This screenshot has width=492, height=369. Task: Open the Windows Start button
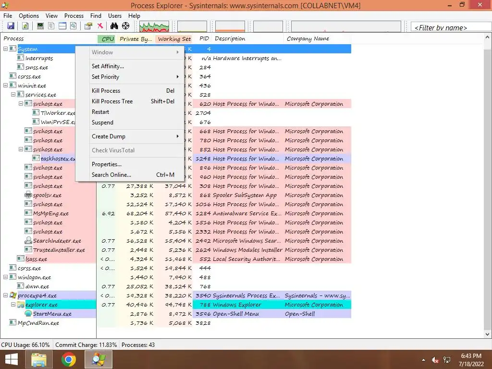pos(12,359)
